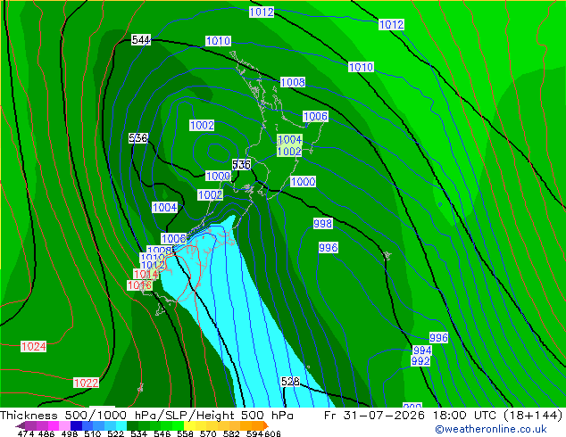Click the 996 label directly below 998
Viewport: 566px width, 437px height.
329,248
